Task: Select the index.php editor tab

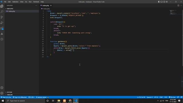Action: [46, 5]
